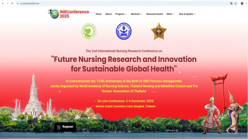Expand the Abstract dropdown menu
Viewport: 248px width, 139px height.
point(136,14)
